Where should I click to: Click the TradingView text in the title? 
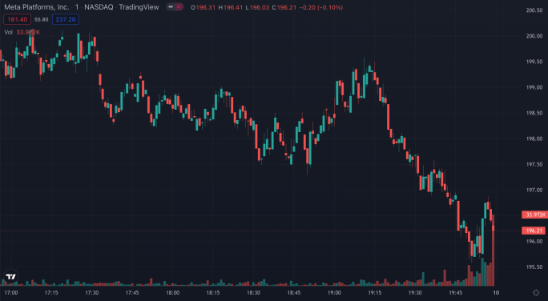(139, 7)
